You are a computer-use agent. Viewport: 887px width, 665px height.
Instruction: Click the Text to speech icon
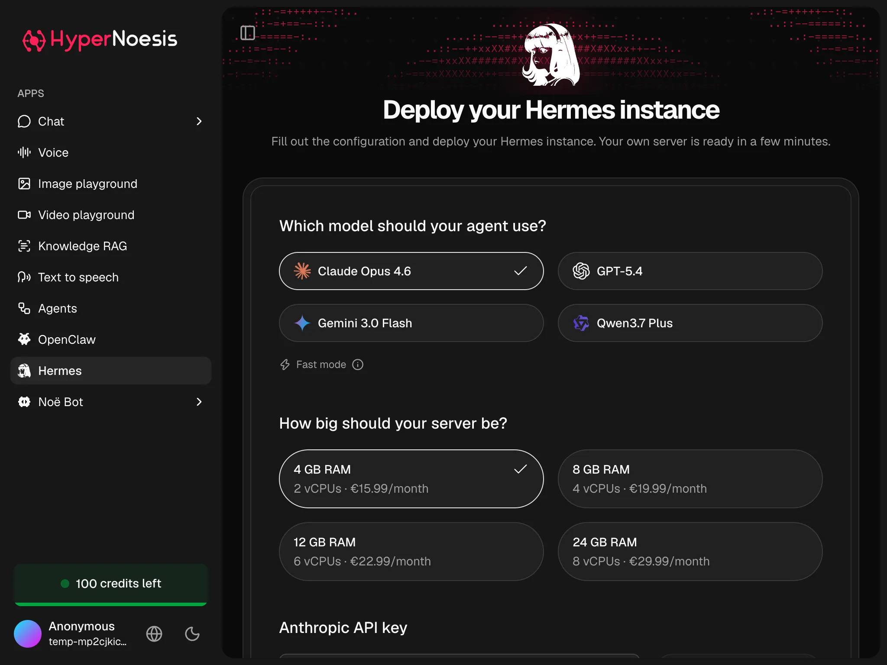click(x=24, y=277)
